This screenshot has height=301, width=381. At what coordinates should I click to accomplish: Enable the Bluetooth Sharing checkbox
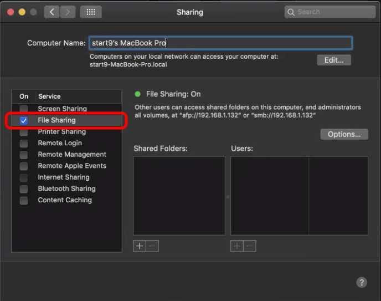(24, 189)
